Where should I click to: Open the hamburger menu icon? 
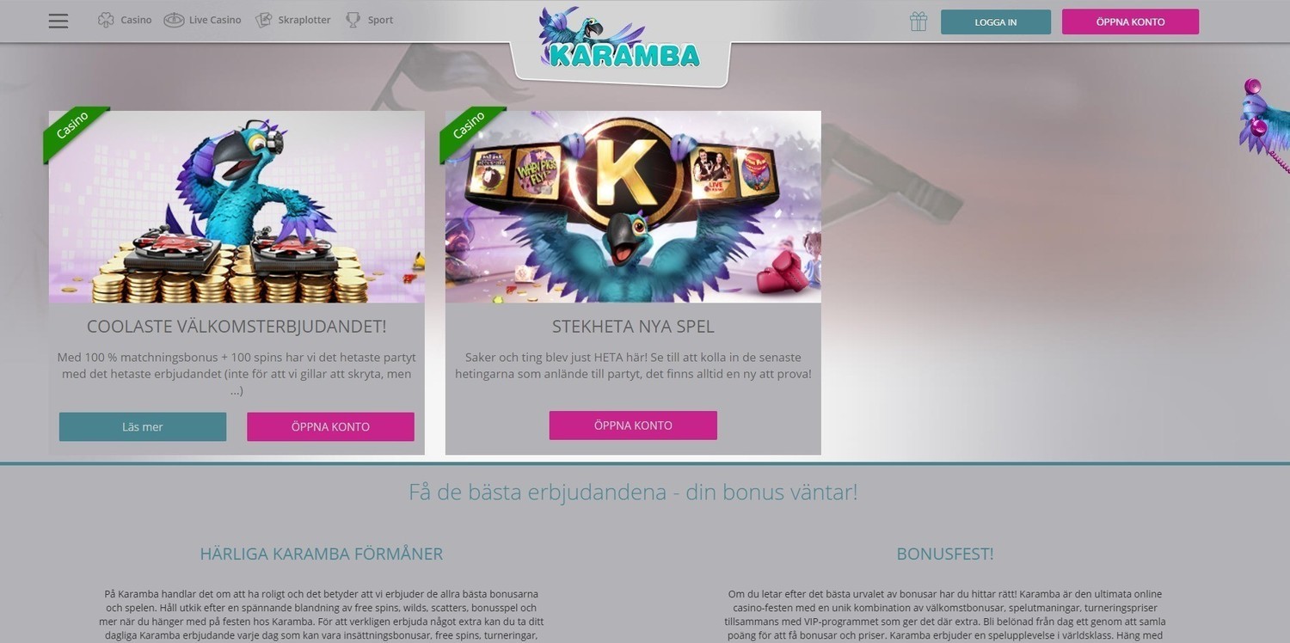tap(58, 21)
